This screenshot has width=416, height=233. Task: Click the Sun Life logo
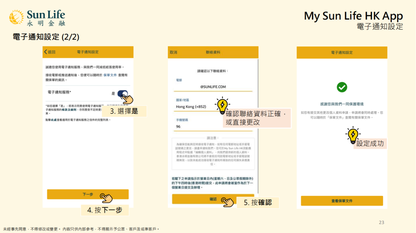point(37,18)
